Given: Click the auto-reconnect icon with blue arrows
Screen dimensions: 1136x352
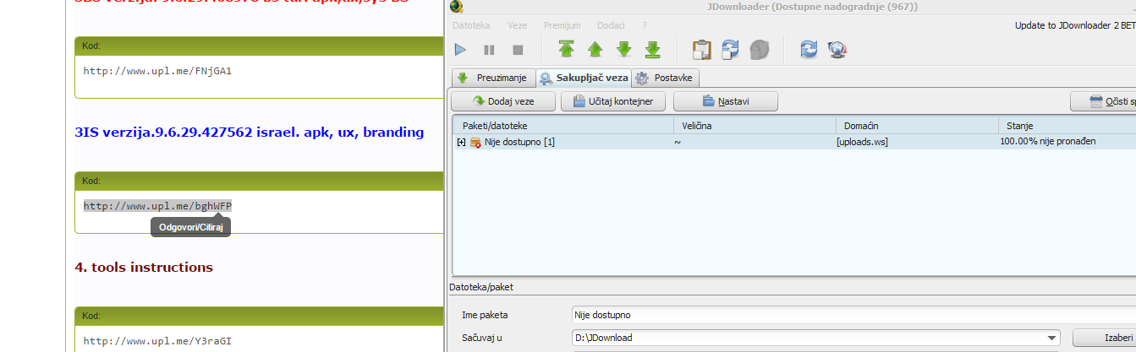Looking at the screenshot, I should (730, 49).
